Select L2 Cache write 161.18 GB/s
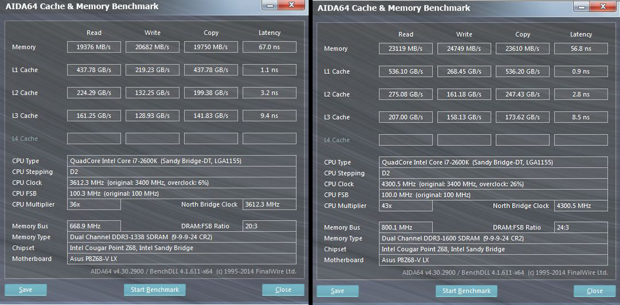Image resolution: width=620 pixels, height=305 pixels. click(x=464, y=94)
